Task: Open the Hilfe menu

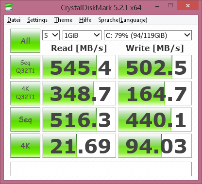Action: (85, 20)
